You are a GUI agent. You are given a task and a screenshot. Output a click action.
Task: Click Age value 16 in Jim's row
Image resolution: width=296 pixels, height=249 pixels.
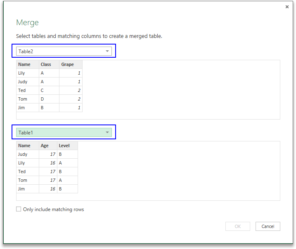click(x=48, y=189)
